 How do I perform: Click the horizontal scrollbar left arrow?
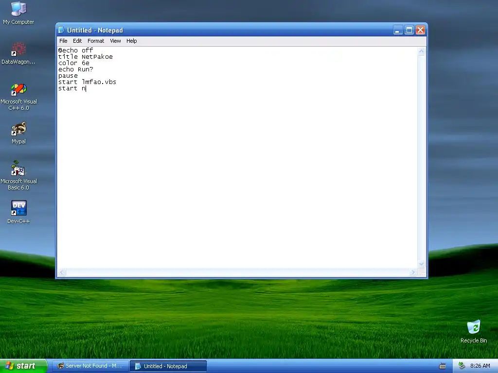(62, 272)
